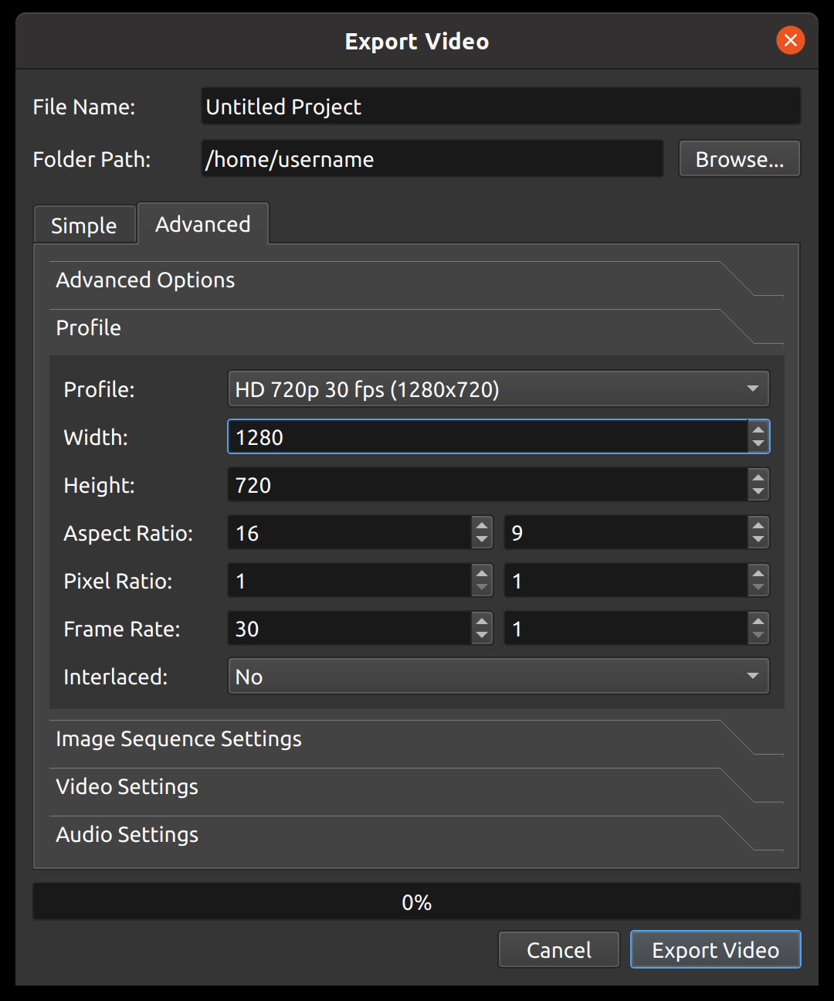Screen dimensions: 834x1001
Task: Expand the Advanced Options section
Action: (x=145, y=280)
